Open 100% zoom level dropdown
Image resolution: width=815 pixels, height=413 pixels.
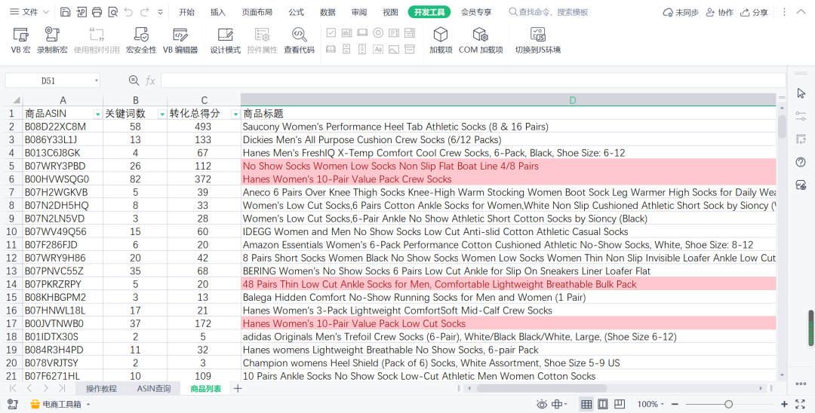tap(650, 404)
